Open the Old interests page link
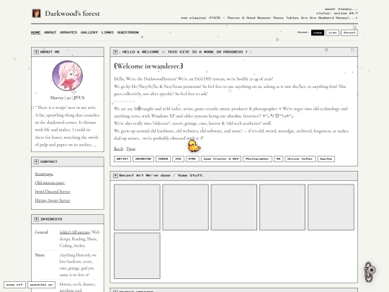 (50, 182)
